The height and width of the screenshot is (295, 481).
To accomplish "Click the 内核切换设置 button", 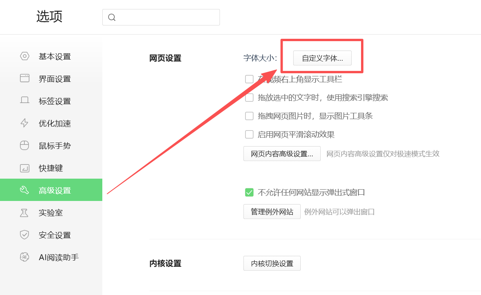I will [x=272, y=263].
